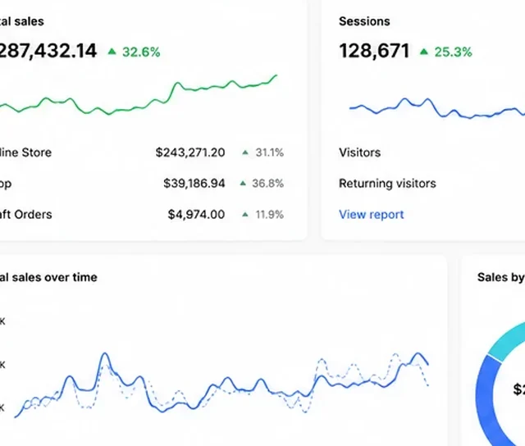Image resolution: width=525 pixels, height=446 pixels.
Task: Click the Sessions count 128,671
Action: click(x=374, y=51)
